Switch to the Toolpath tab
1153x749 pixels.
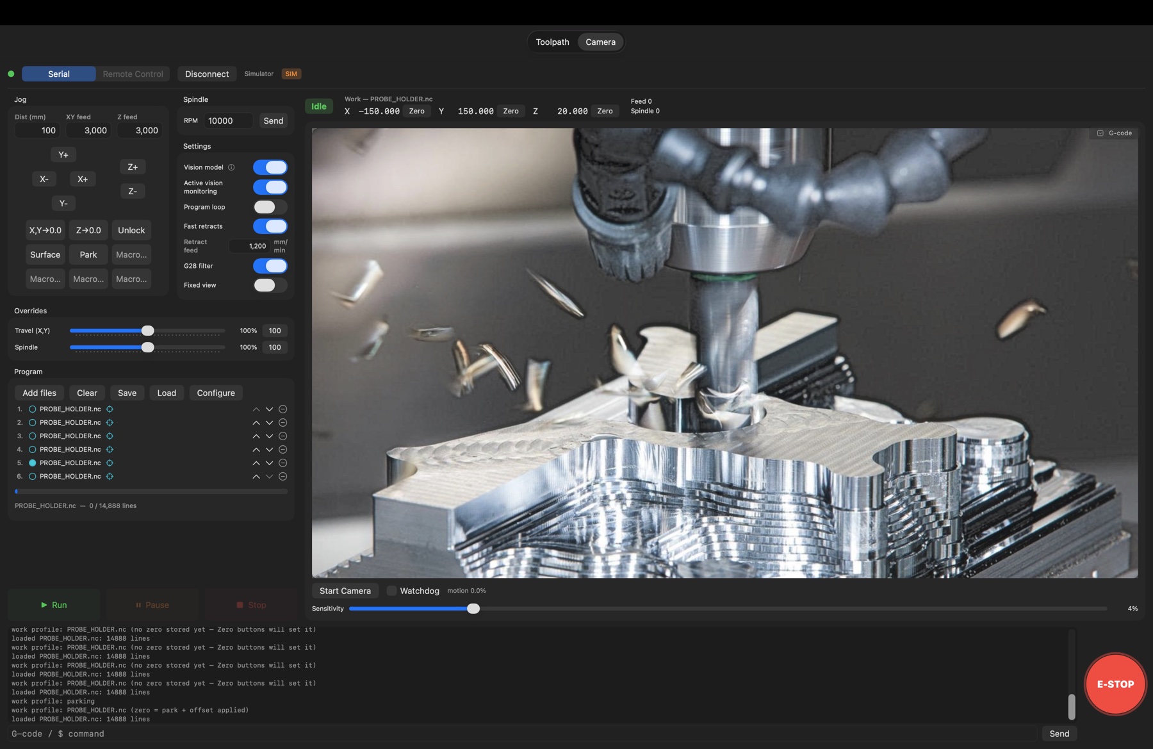point(552,42)
